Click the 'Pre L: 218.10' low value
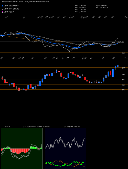128x169 pixels. (x=80, y=10)
